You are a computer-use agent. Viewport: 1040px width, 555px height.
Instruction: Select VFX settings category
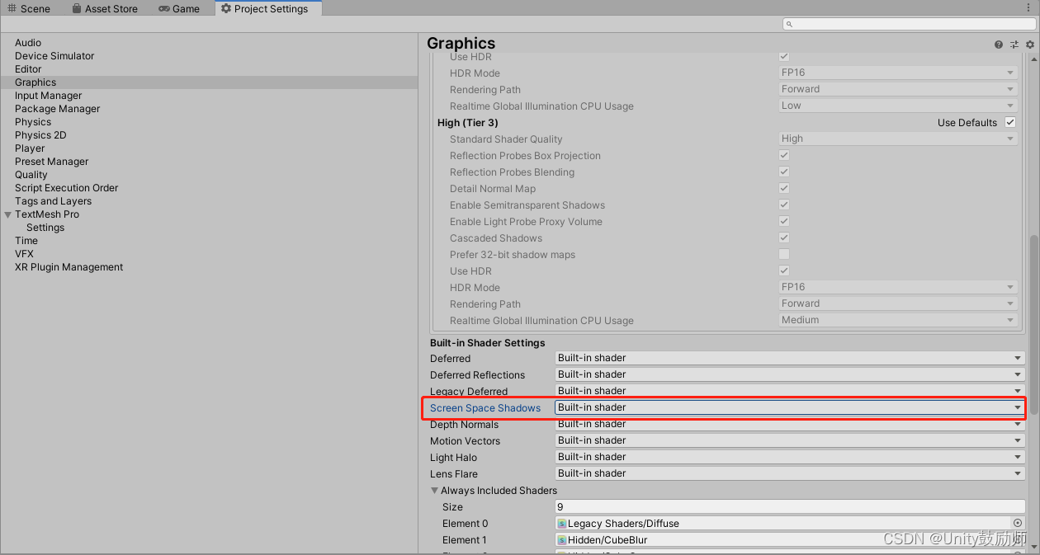[x=25, y=254]
